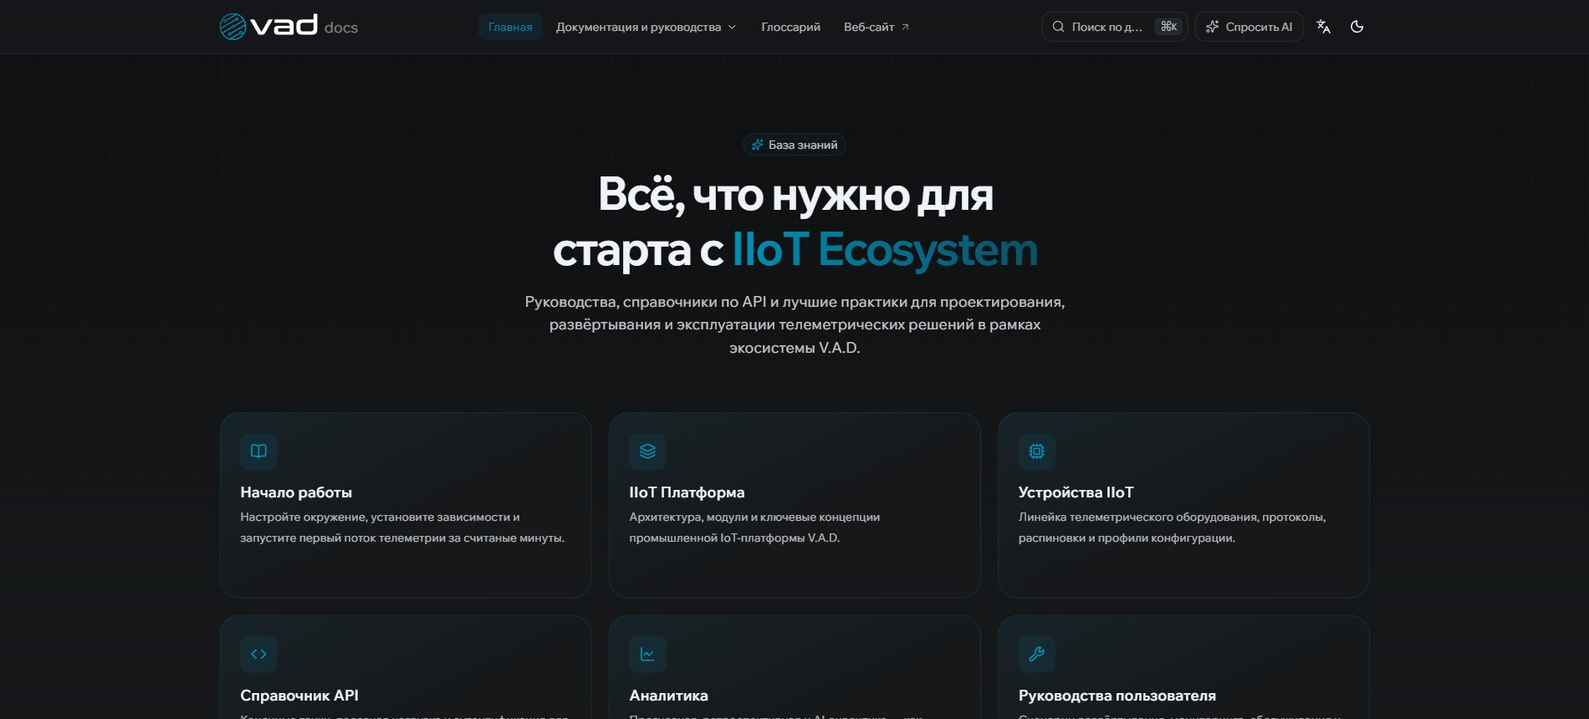Open the Справочник API card title
Image resolution: width=1589 pixels, height=719 pixels.
click(x=299, y=696)
